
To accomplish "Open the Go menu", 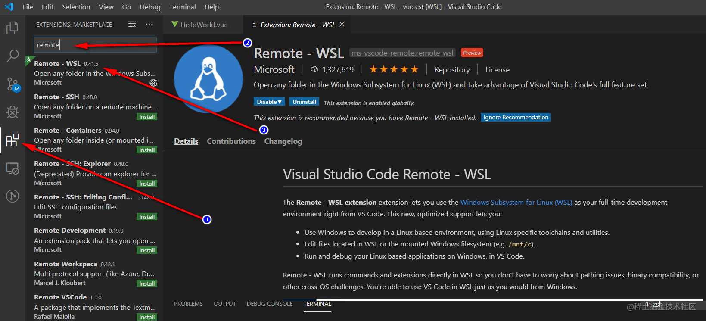I will (127, 7).
